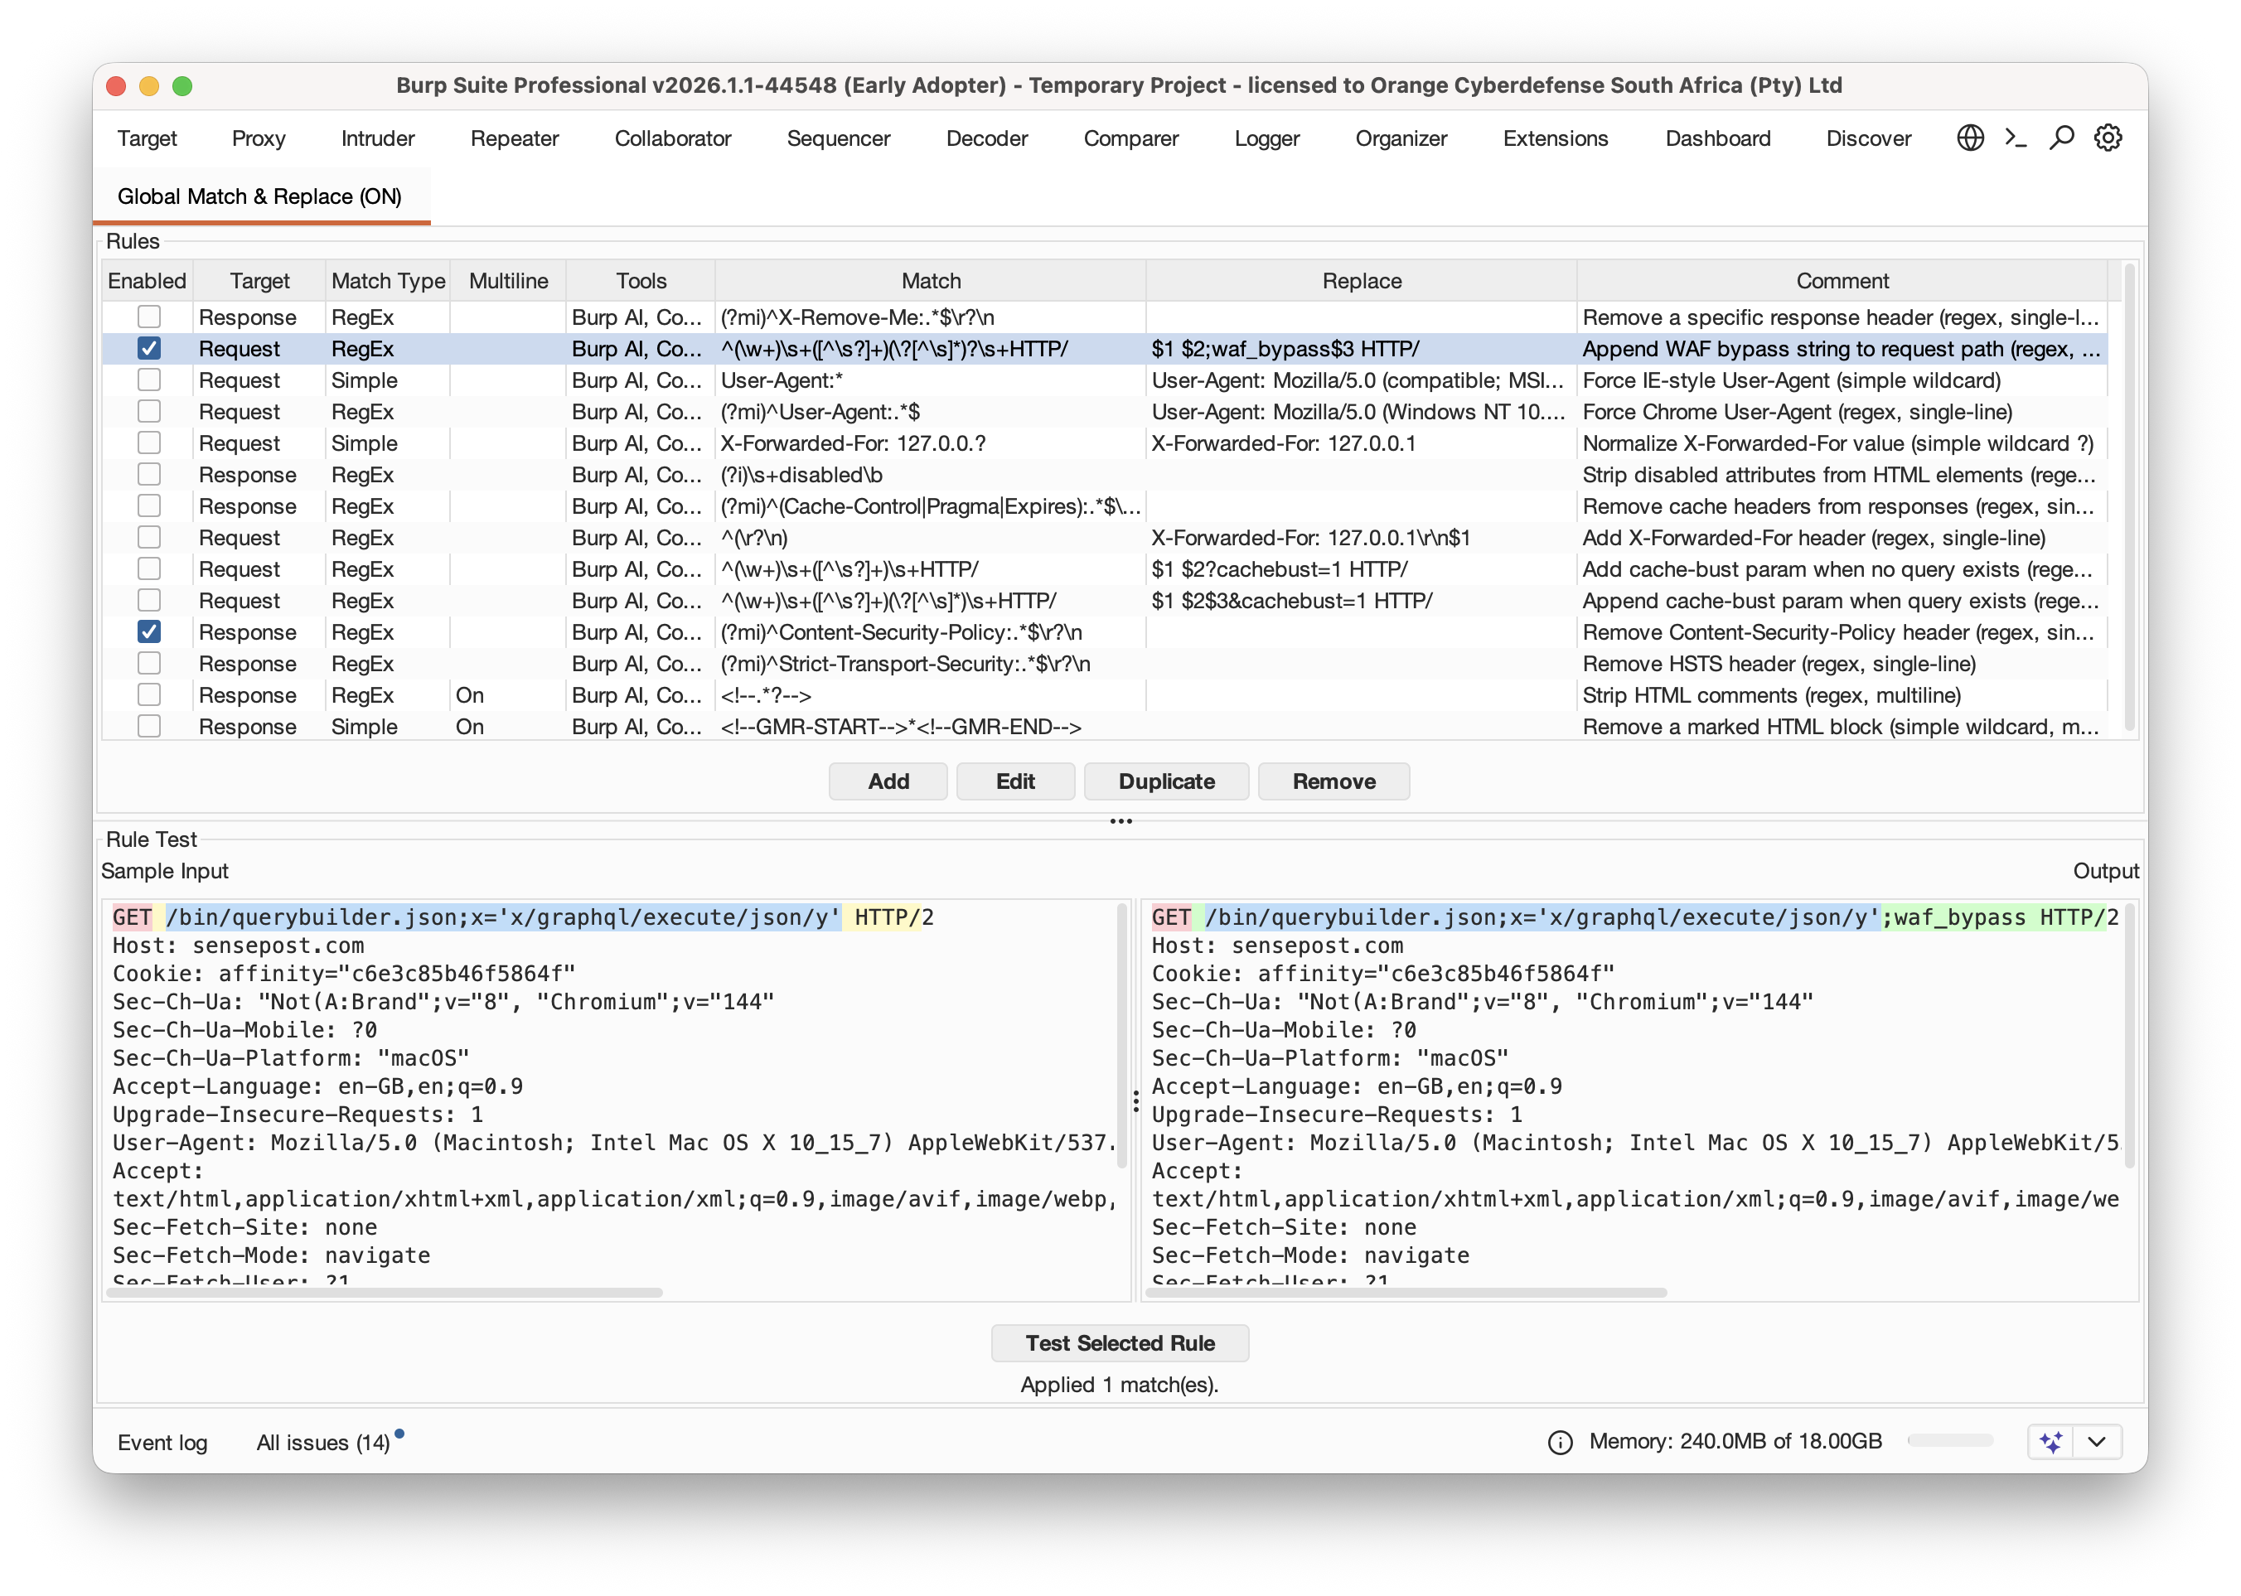Show All issues (14)
The image size is (2241, 1596).
[323, 1442]
